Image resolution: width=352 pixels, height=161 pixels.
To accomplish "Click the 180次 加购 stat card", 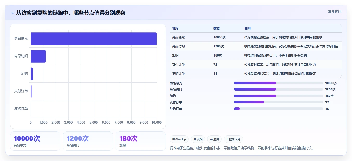I will point(141,141).
